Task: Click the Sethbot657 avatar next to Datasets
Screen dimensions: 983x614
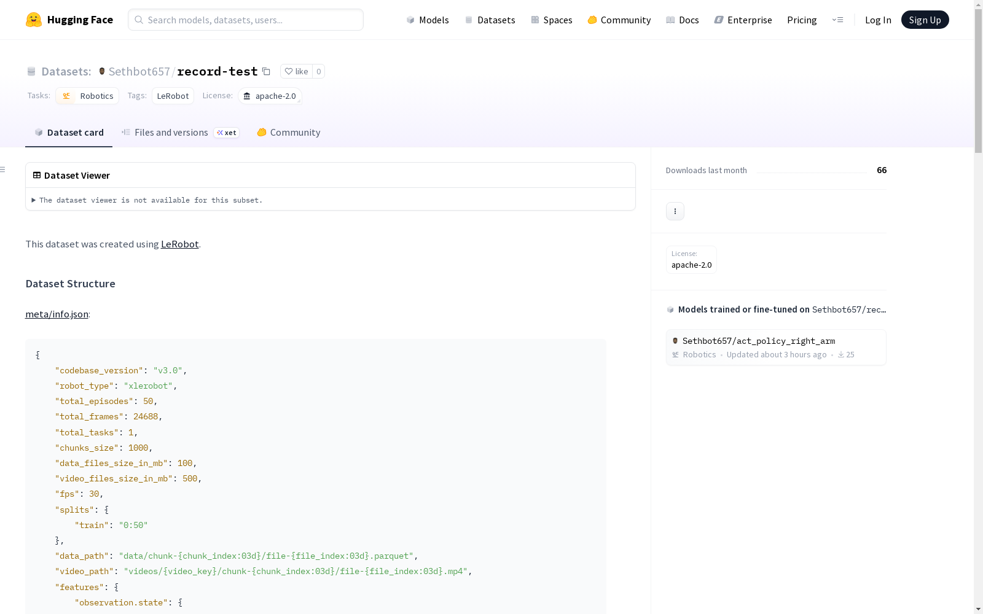Action: 102,71
